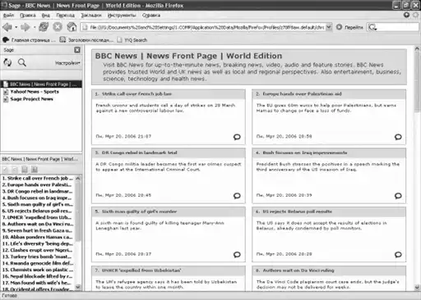This screenshot has height=300, width=421.
Task: Select item 13 Turkey tries bomb
Action: (x=38, y=257)
